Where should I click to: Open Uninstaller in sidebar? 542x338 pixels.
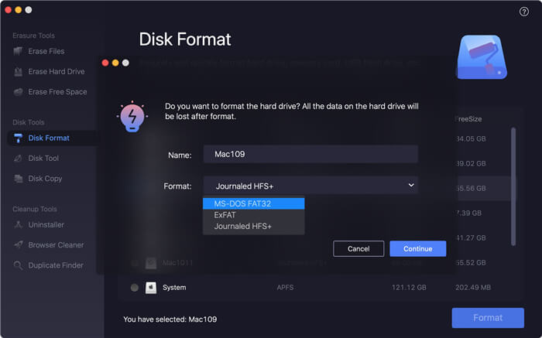click(x=46, y=225)
